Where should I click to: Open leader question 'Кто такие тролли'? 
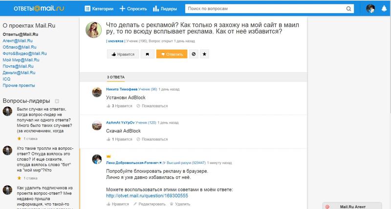pyautogui.click(x=45, y=159)
